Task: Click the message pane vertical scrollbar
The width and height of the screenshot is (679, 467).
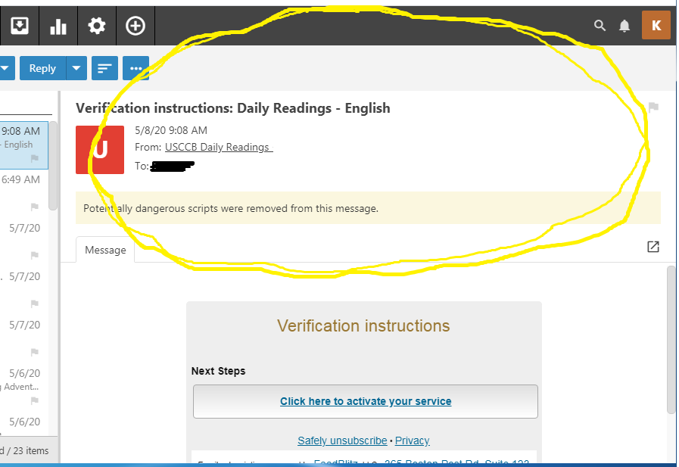Action: coord(671,341)
